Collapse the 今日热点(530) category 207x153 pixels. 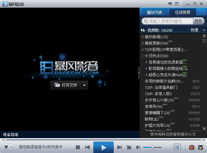point(143,56)
